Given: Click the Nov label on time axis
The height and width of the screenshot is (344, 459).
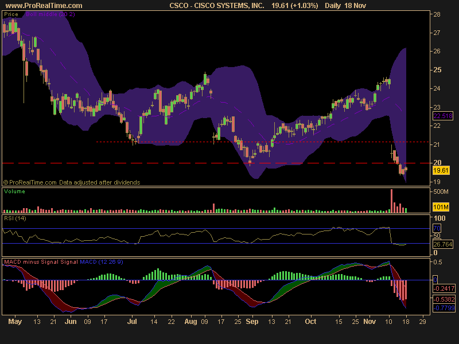Looking at the screenshot, I should pyautogui.click(x=369, y=322).
